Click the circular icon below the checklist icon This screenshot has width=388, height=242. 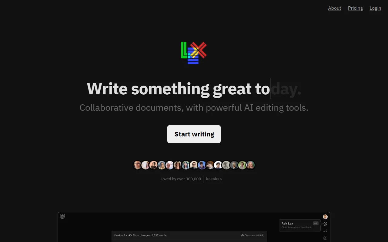(x=325, y=238)
